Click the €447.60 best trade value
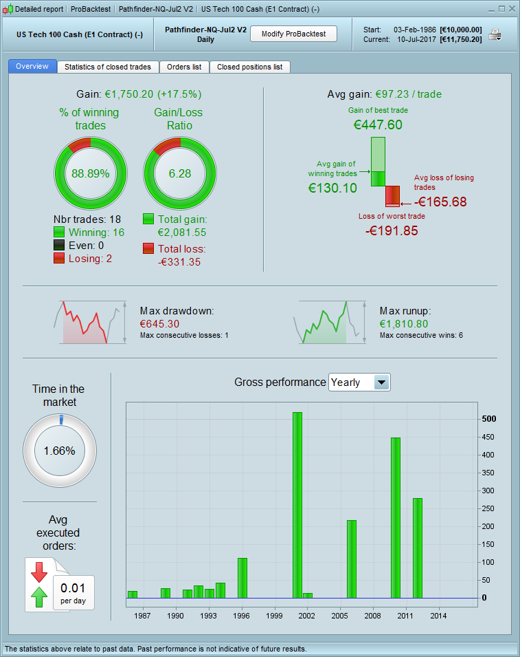The width and height of the screenshot is (520, 657). tap(378, 125)
